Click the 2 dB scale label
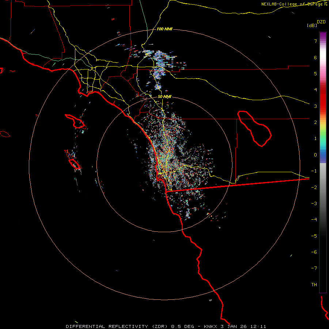Screen dimensions: 329x329 [315, 122]
